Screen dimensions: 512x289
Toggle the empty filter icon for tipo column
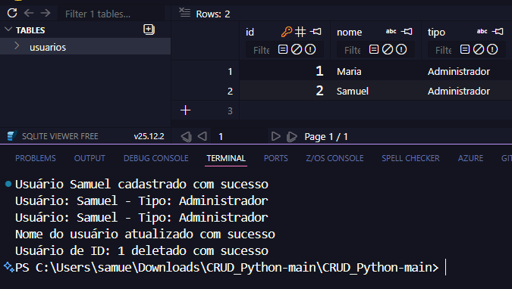pos(465,49)
